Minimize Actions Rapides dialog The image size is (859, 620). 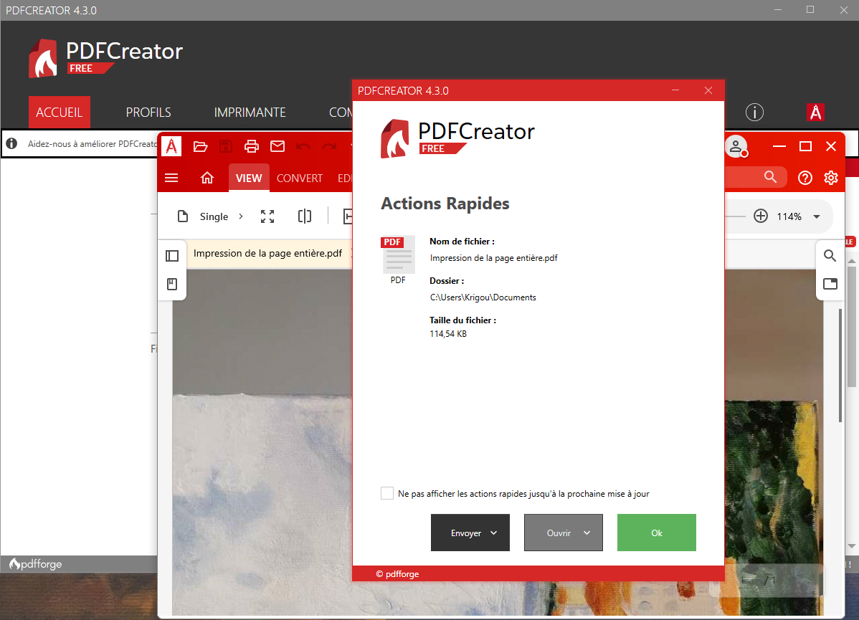675,90
